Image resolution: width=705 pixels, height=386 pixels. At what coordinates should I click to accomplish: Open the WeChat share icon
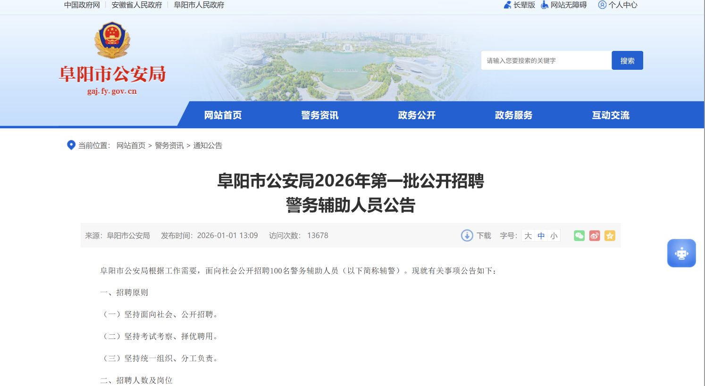(x=579, y=236)
